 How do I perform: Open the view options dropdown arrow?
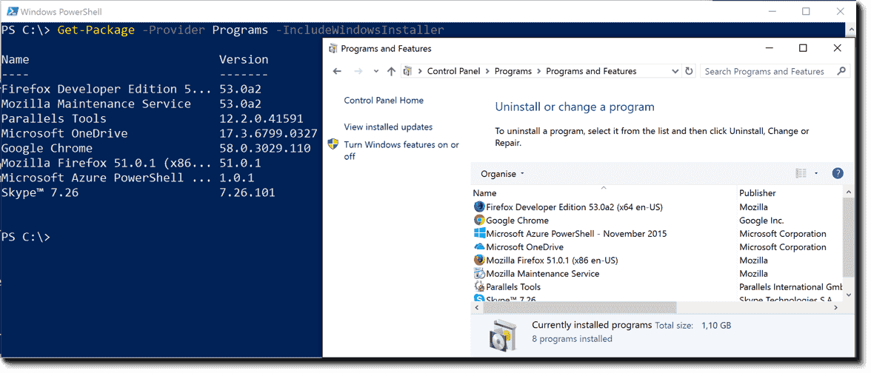tap(816, 174)
